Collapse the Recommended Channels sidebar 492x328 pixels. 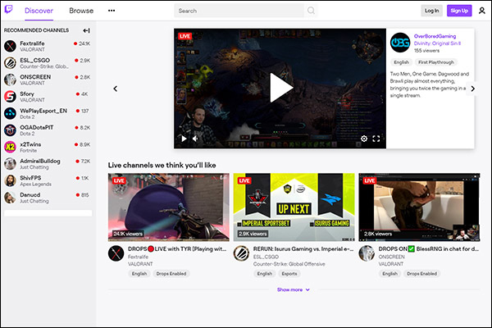click(x=86, y=30)
